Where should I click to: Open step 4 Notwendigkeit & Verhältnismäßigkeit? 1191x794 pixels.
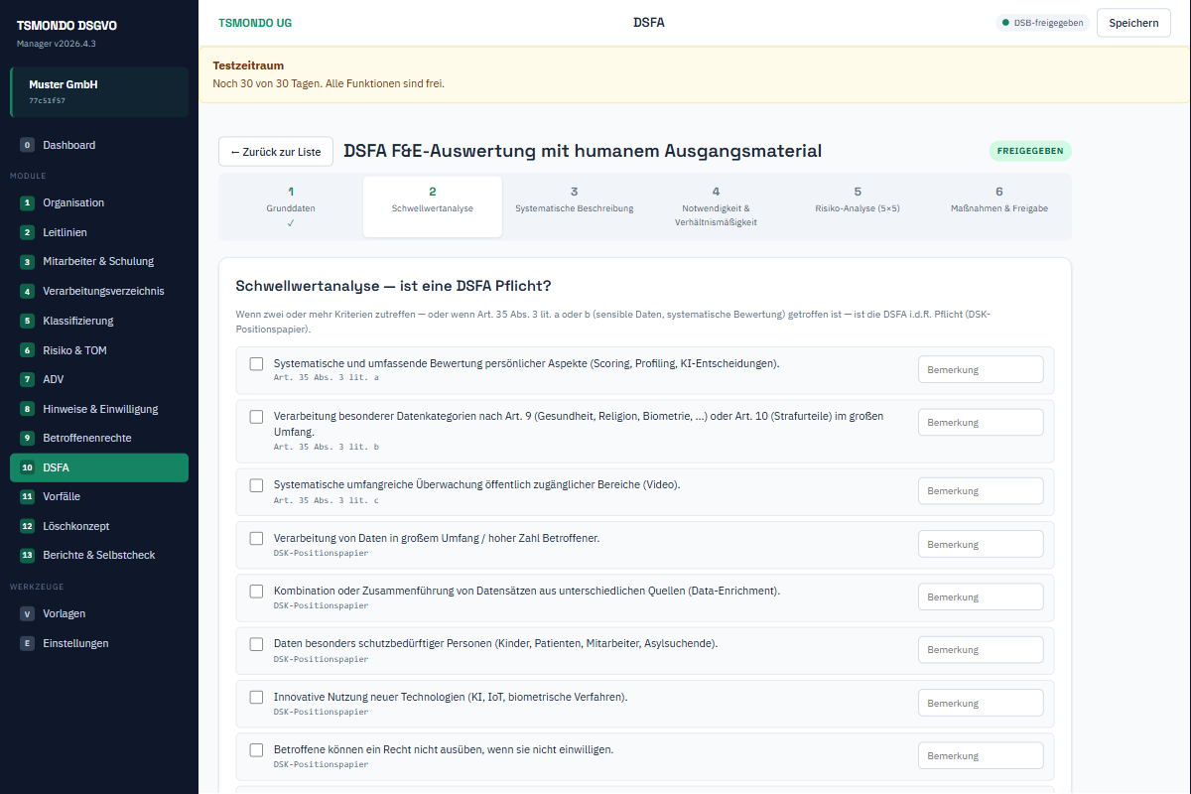click(716, 206)
